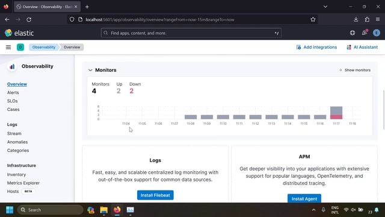Bookmark this page with the star icon
Image resolution: width=385 pixels, height=217 pixels.
tap(313, 19)
